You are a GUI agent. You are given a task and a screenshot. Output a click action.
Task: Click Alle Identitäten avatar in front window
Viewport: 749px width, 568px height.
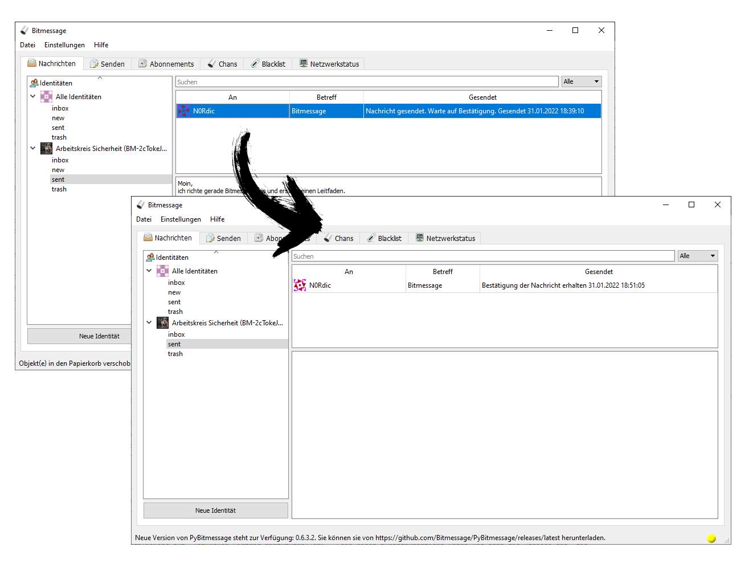click(x=163, y=271)
